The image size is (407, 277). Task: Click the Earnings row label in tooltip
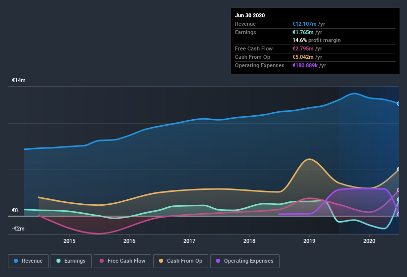click(245, 32)
